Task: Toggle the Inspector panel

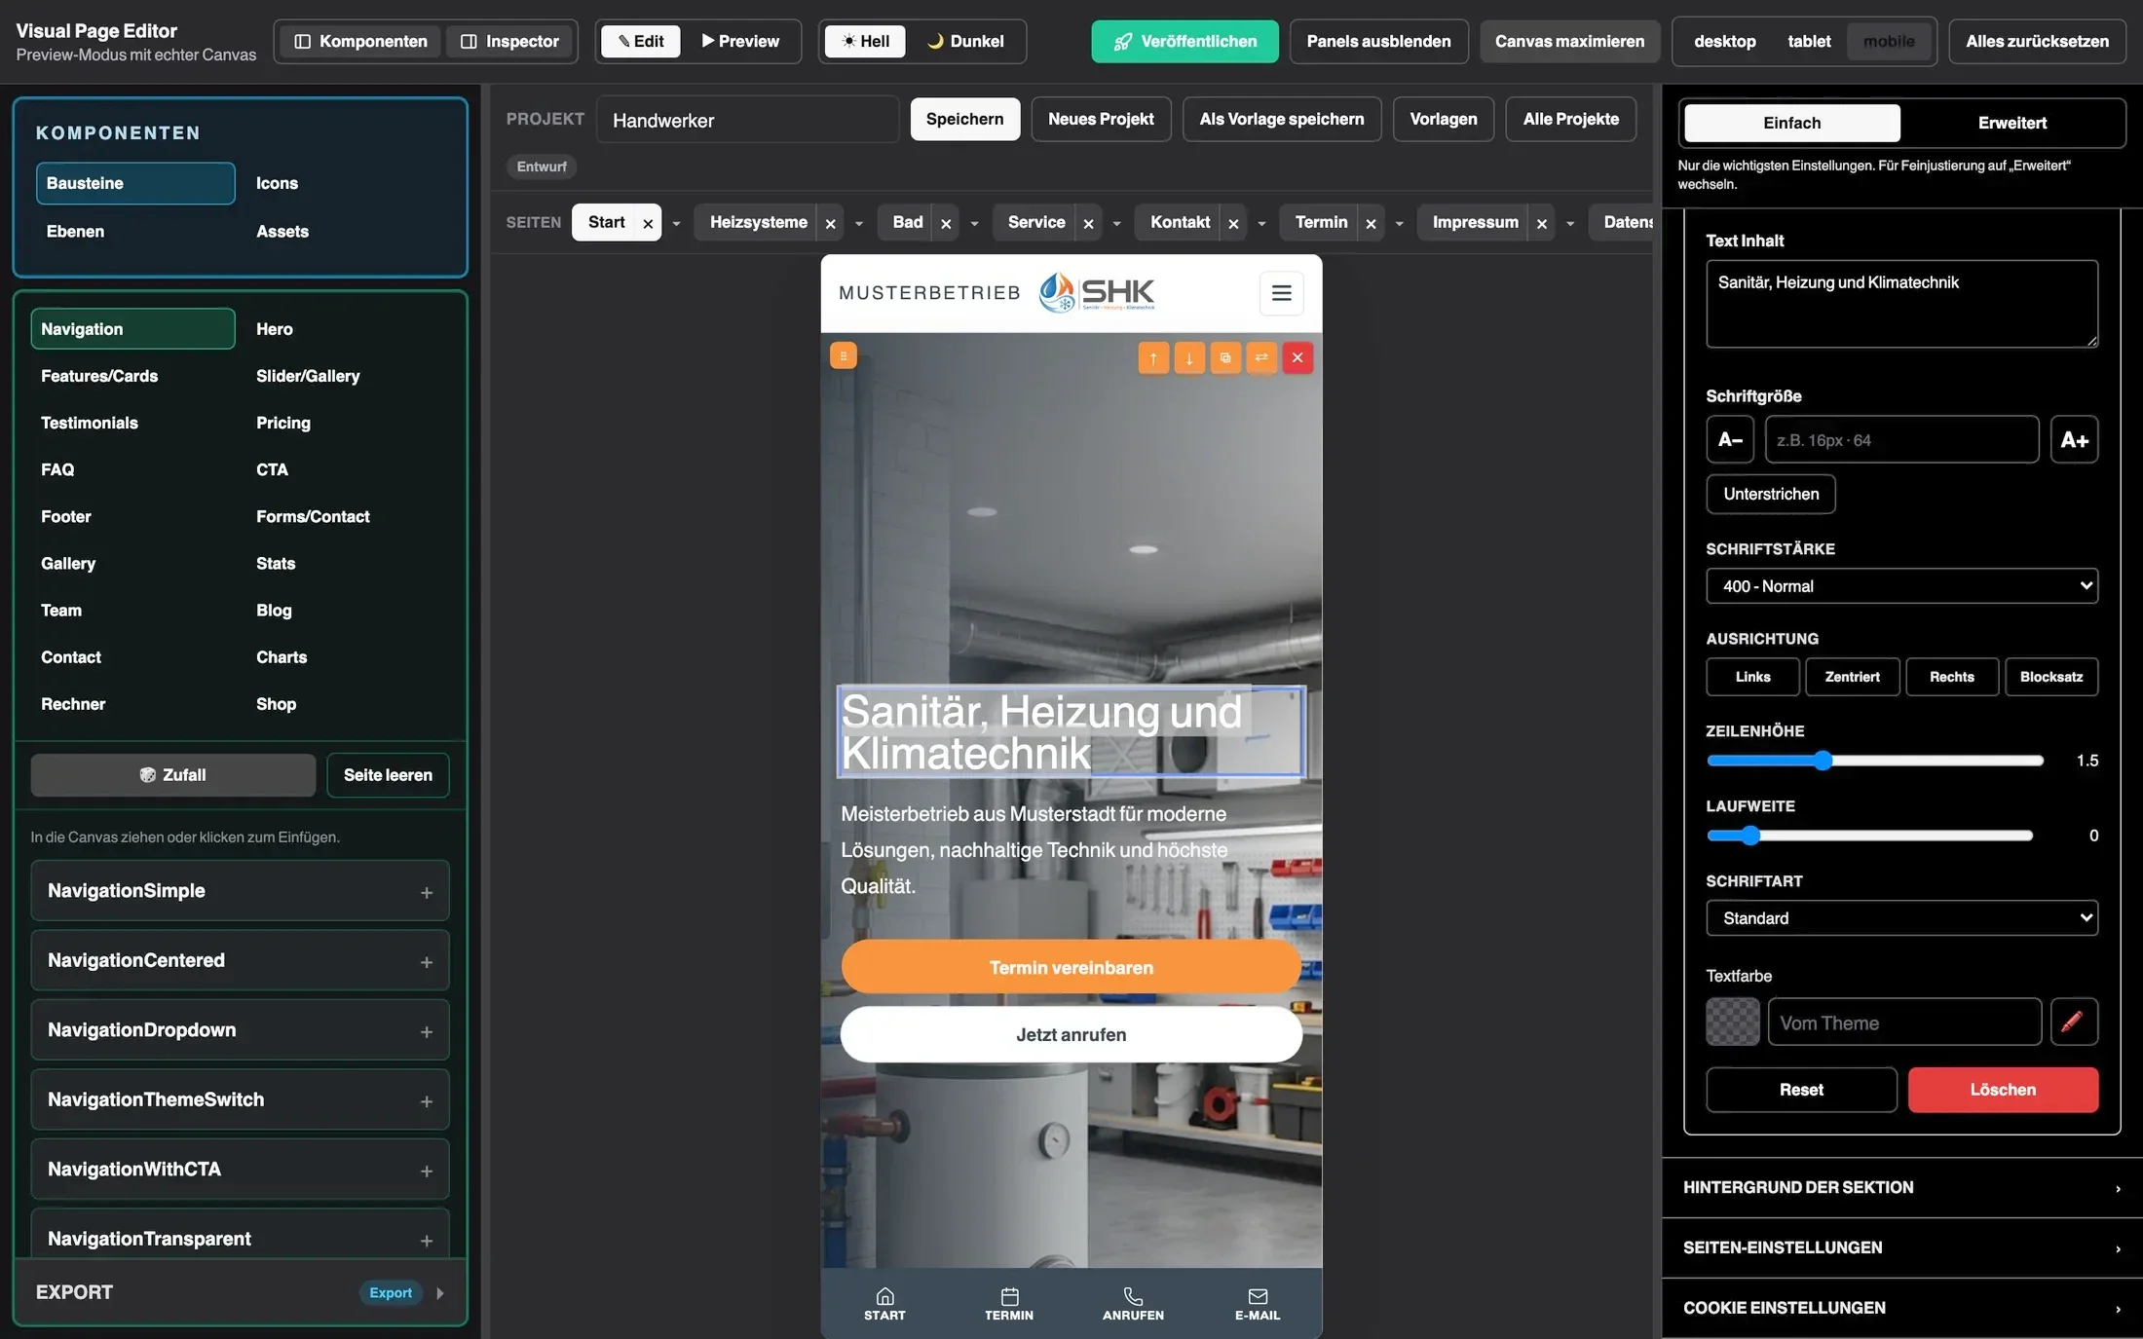Action: pyautogui.click(x=509, y=41)
